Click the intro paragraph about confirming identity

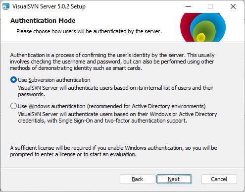tap(112, 62)
